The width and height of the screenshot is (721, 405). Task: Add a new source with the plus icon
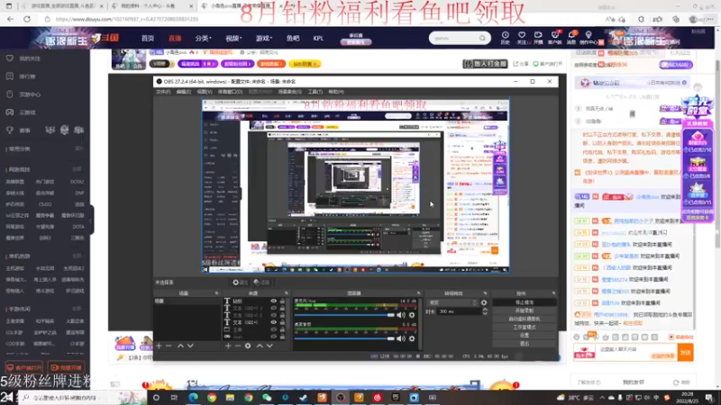click(x=228, y=346)
